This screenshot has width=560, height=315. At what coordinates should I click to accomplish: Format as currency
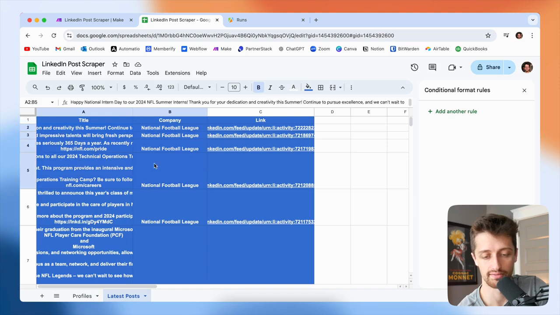124,87
